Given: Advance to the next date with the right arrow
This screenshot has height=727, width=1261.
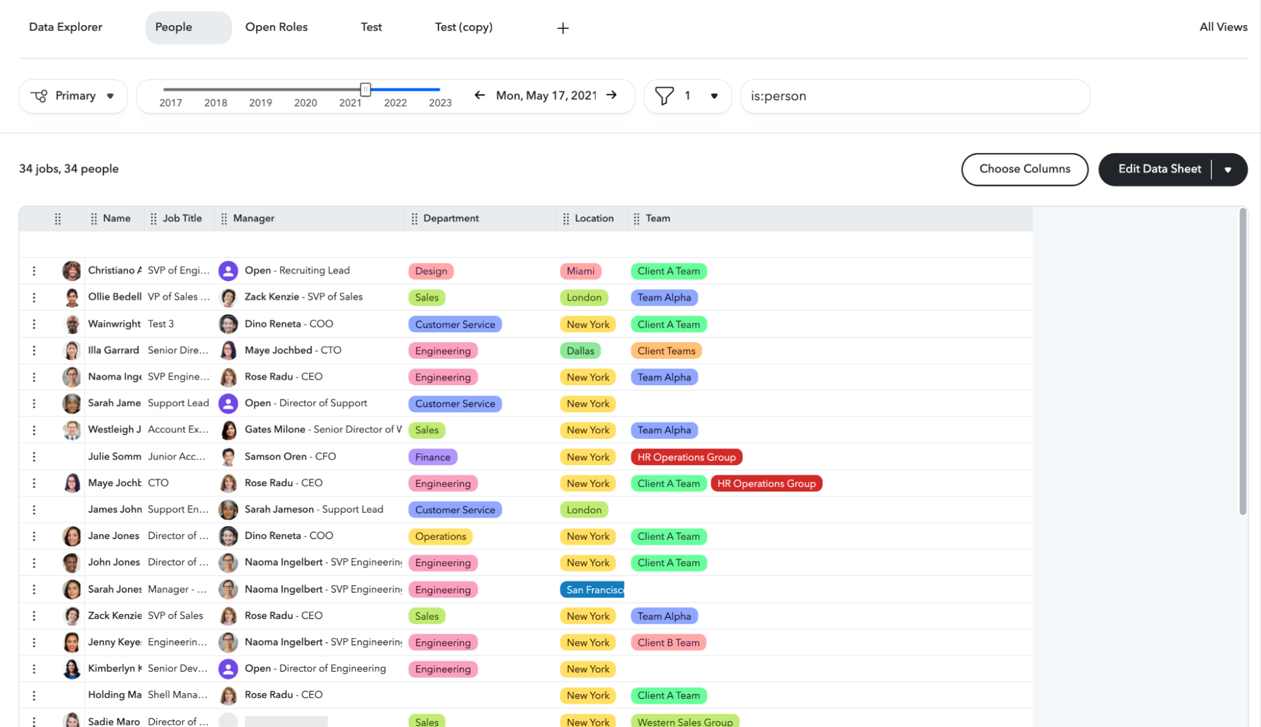Looking at the screenshot, I should 611,95.
